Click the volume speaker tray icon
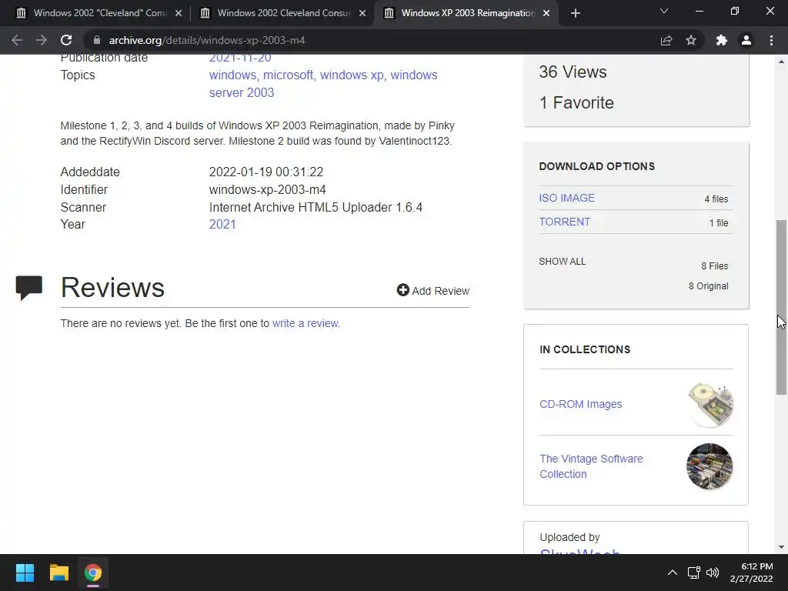This screenshot has width=788, height=591. pyautogui.click(x=713, y=573)
